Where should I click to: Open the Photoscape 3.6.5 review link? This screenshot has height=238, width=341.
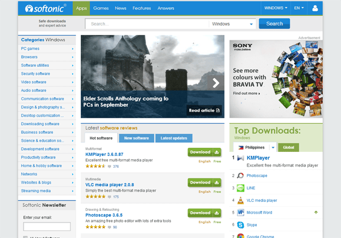tap(104, 215)
